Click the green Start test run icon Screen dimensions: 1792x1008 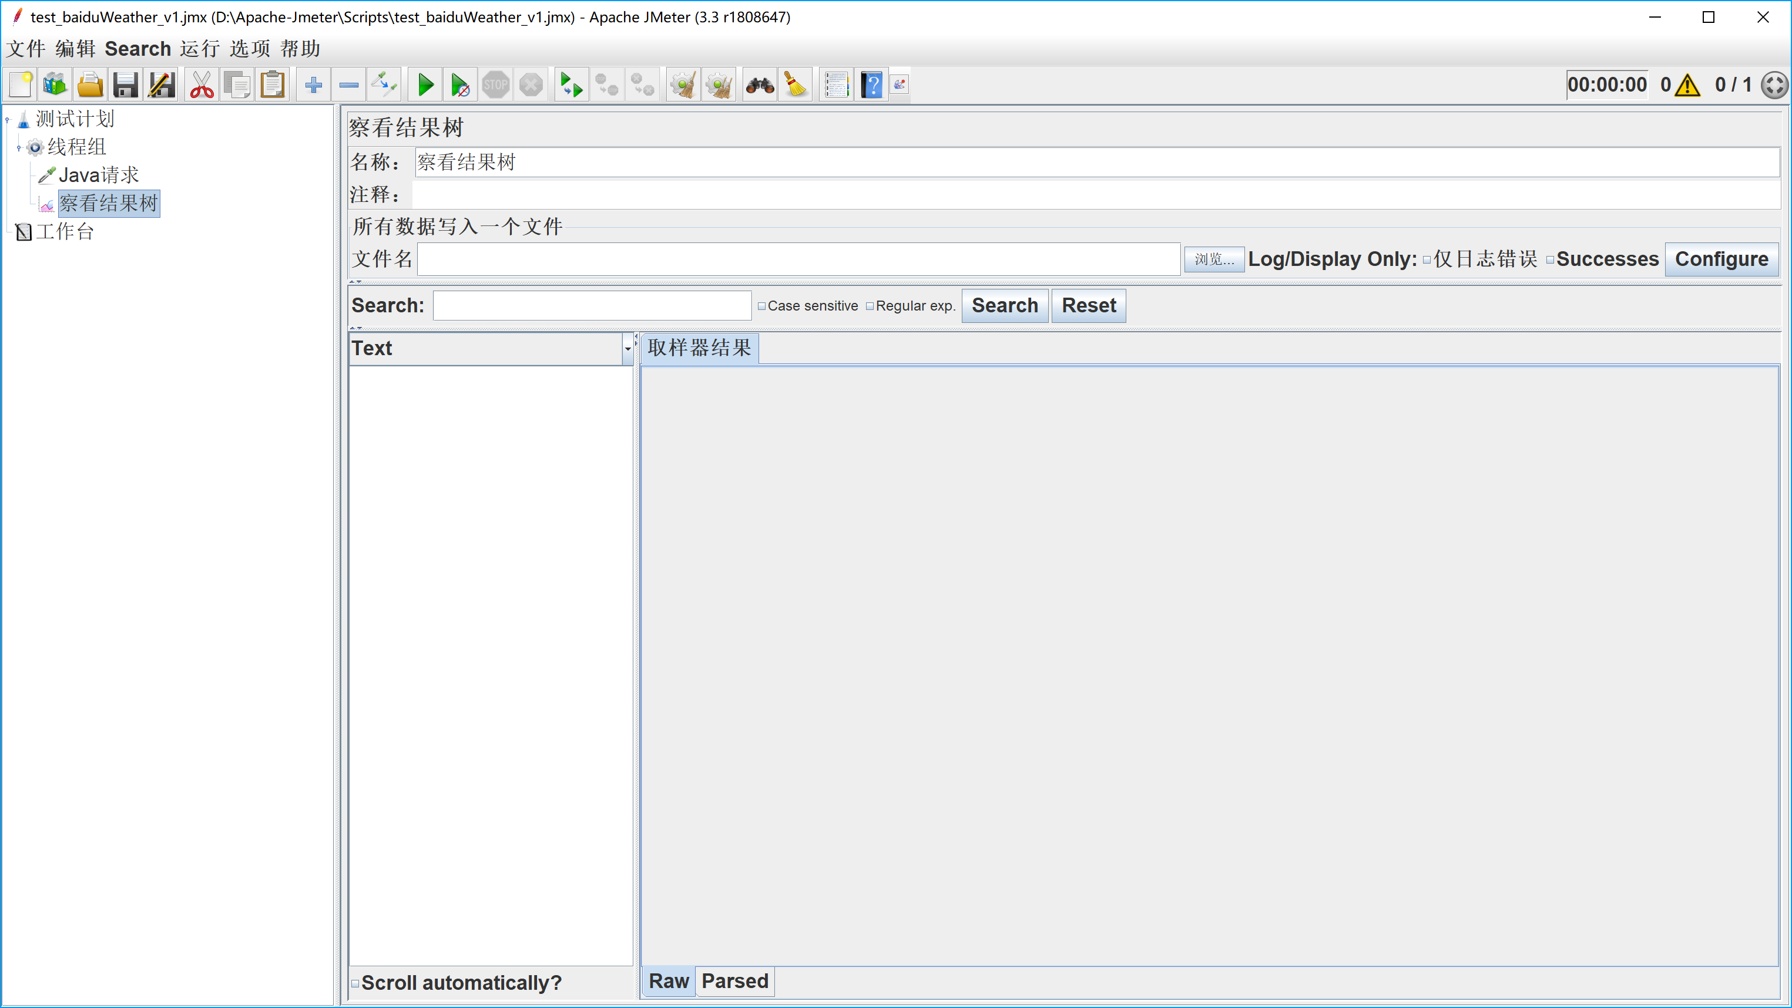[x=425, y=86]
